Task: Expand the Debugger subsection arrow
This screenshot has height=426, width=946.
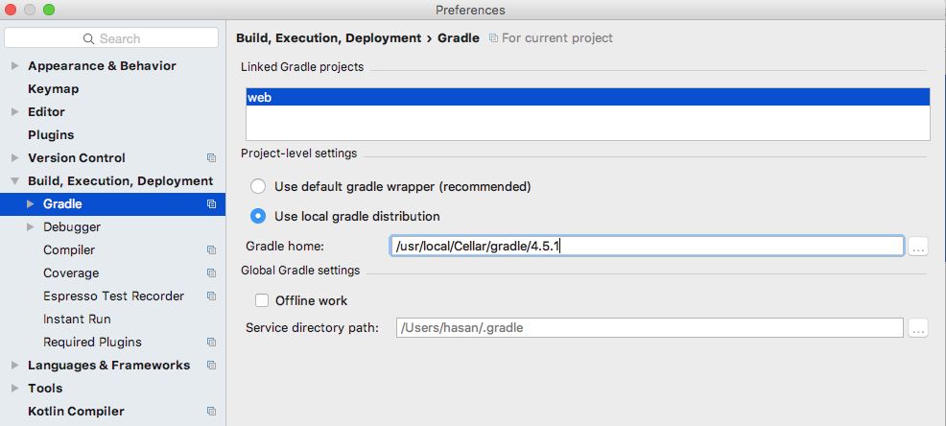Action: (x=31, y=226)
